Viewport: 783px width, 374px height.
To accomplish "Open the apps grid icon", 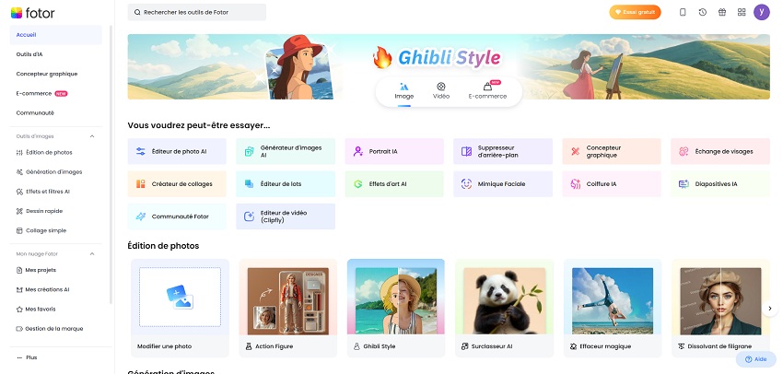I will pyautogui.click(x=742, y=12).
